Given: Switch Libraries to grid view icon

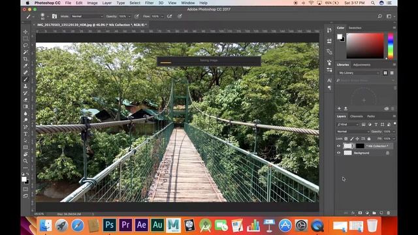Looking at the screenshot, I should click(385, 72).
